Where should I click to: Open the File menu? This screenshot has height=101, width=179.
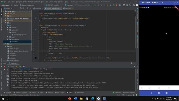point(5,2)
